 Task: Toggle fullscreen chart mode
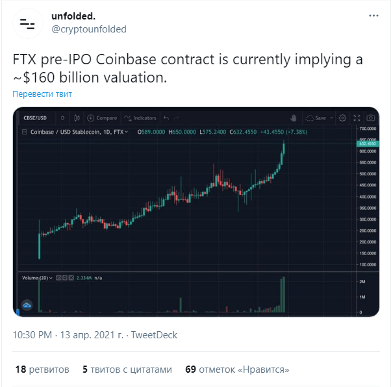pos(357,118)
